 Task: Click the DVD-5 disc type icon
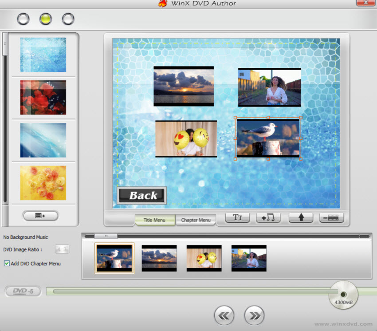click(22, 292)
